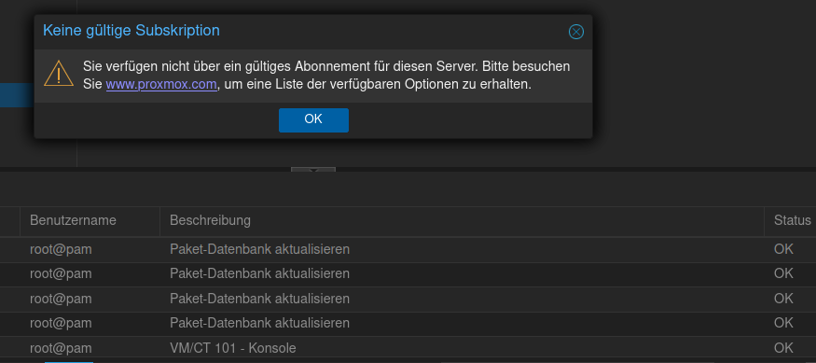Select the lowest Paket-Datenbank aktualisieren task
Screen dimensions: 816x363
tap(408, 324)
